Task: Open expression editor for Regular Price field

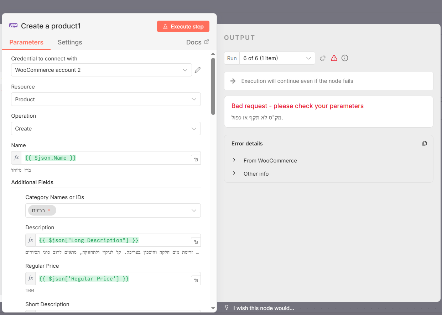Action: [196, 281]
